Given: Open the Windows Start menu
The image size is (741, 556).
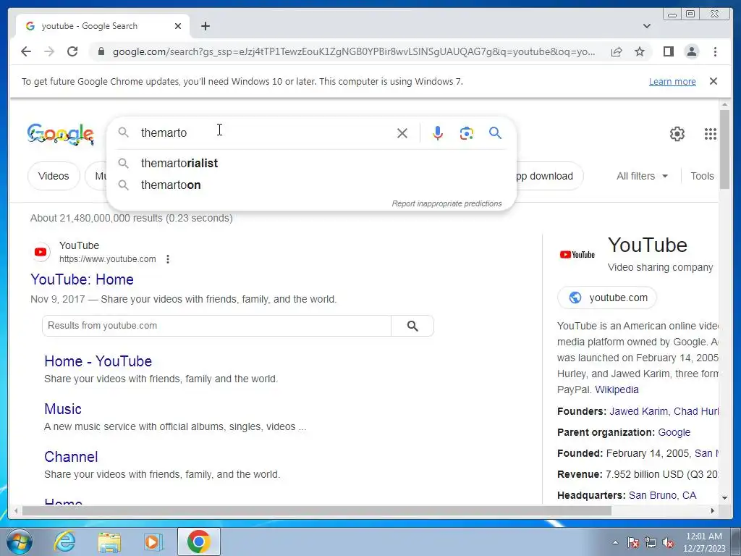Looking at the screenshot, I should (19, 542).
